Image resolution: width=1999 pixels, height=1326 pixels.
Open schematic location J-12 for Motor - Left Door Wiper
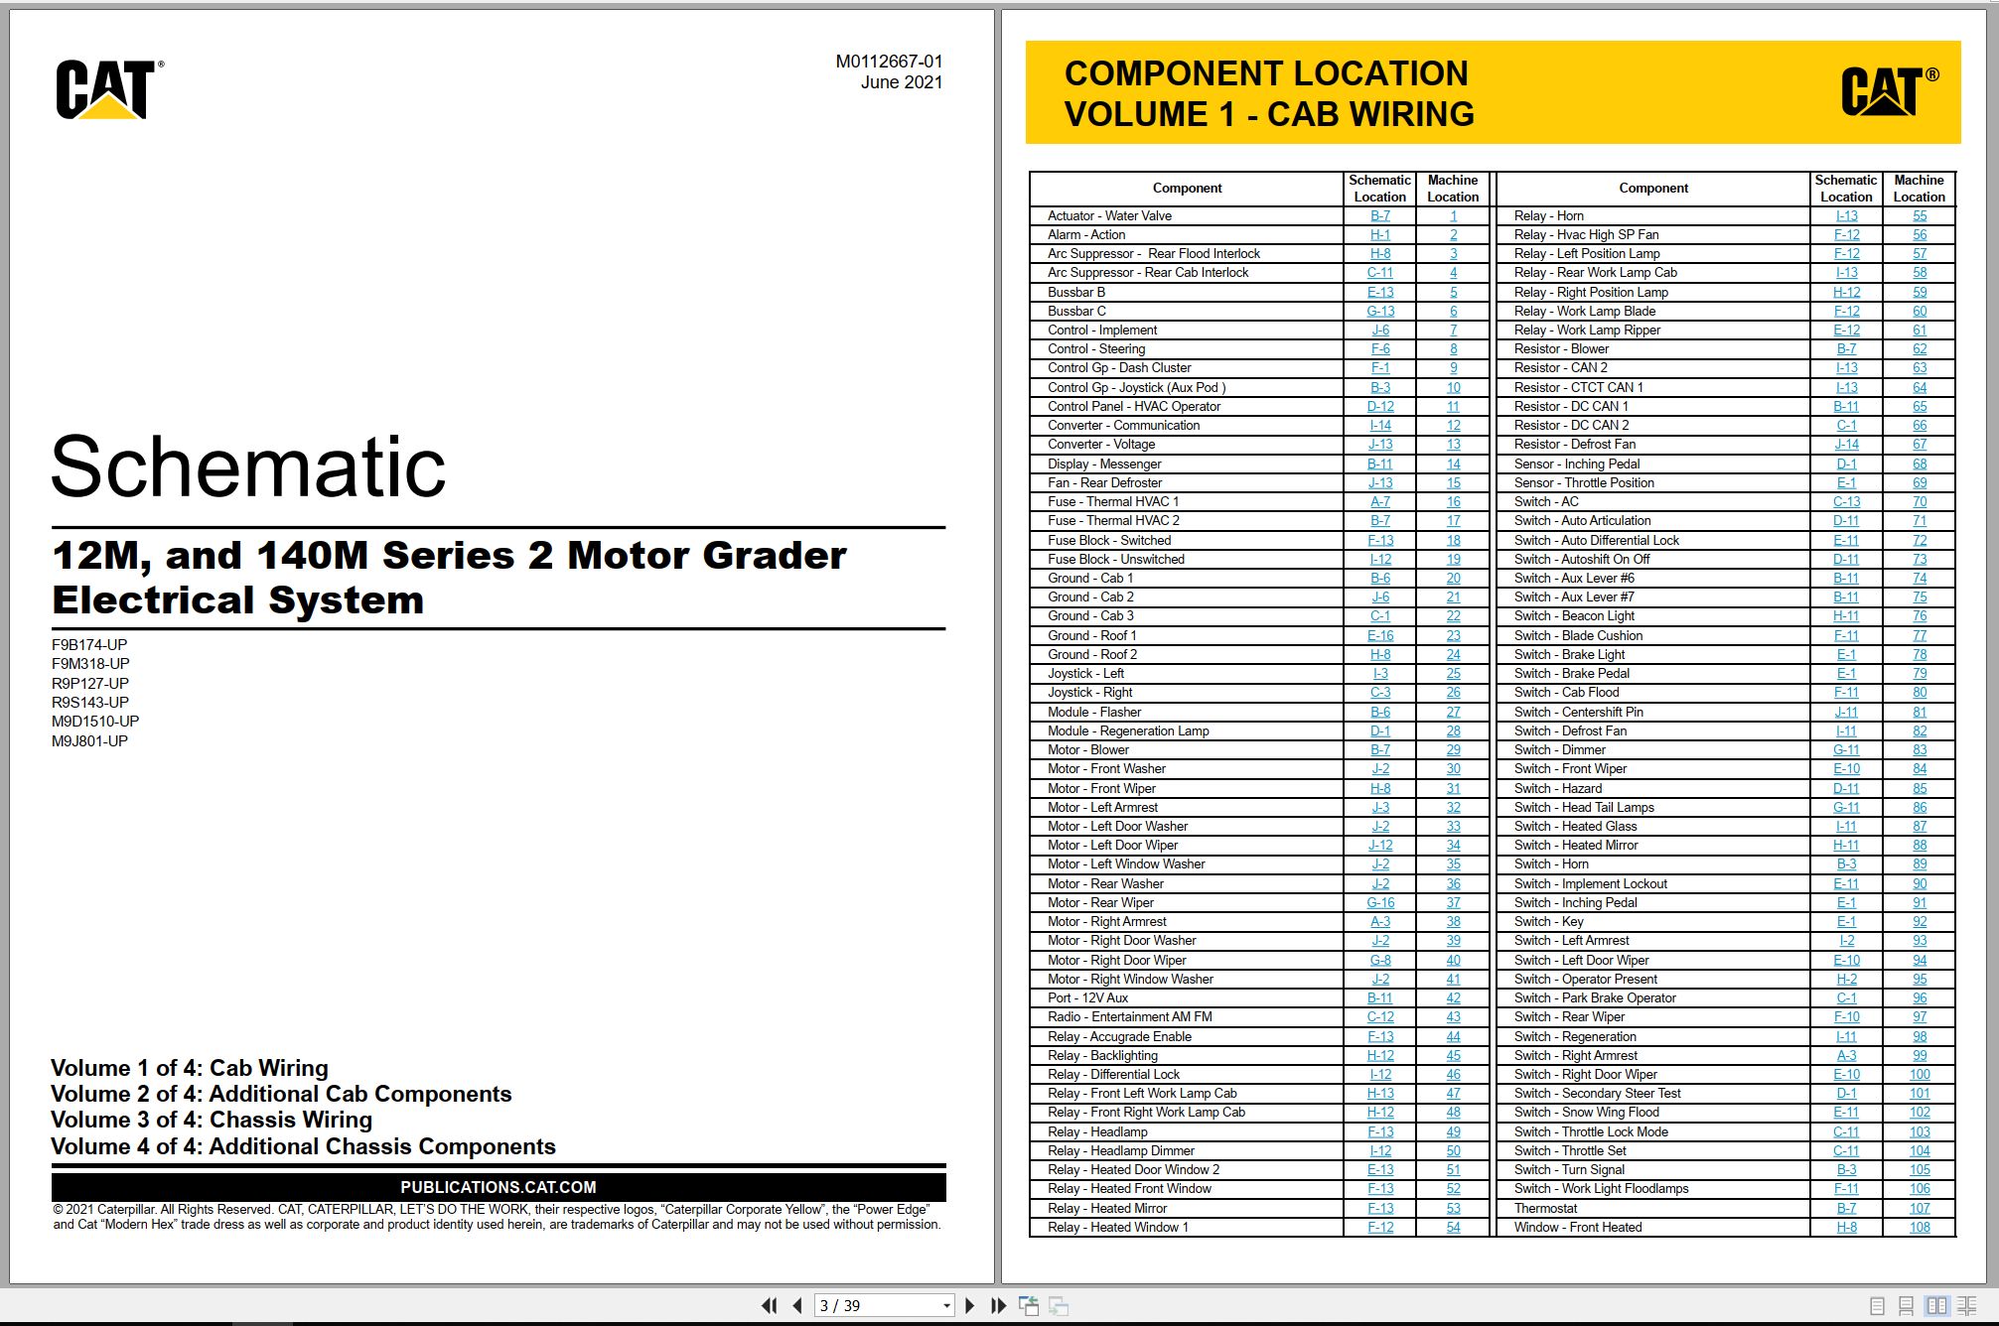1379,845
